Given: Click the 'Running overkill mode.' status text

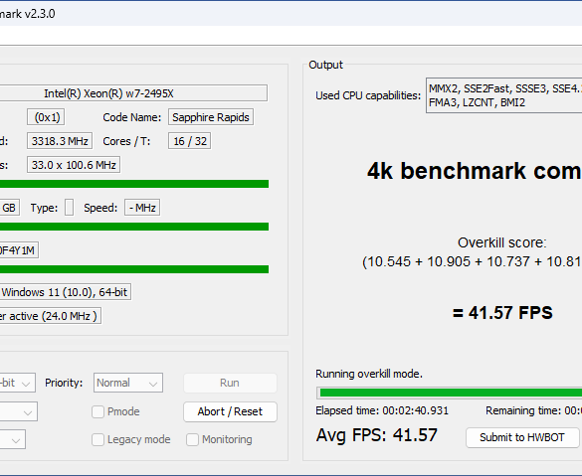Looking at the screenshot, I should click(369, 374).
